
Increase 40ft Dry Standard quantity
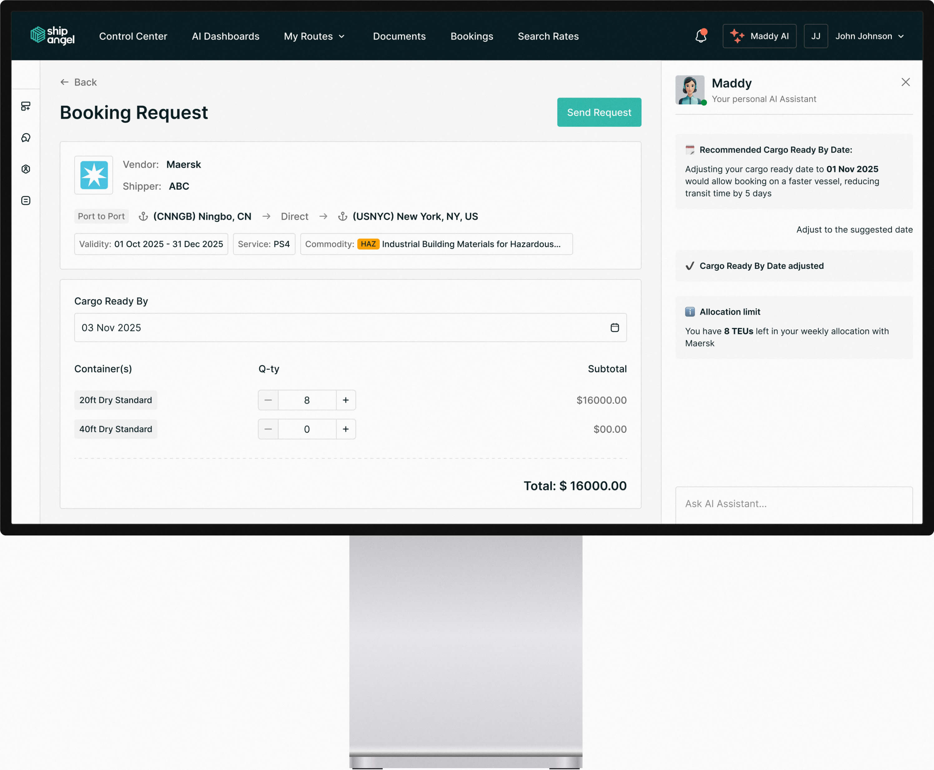[x=345, y=429]
